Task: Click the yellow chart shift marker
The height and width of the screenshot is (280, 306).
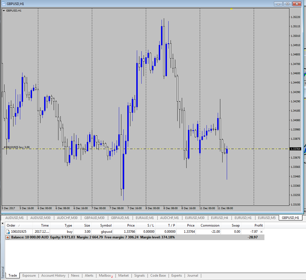Action: [231, 9]
